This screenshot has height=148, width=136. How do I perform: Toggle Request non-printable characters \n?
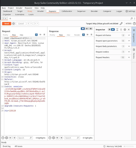[x=41, y=35]
